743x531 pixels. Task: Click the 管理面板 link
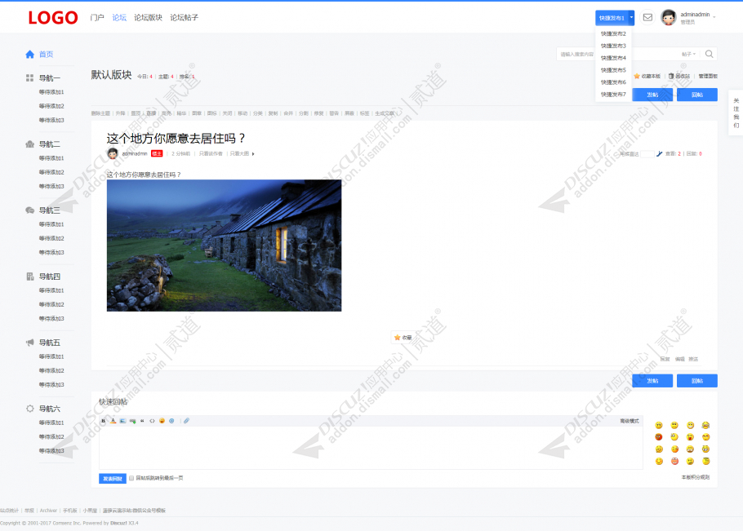click(708, 76)
